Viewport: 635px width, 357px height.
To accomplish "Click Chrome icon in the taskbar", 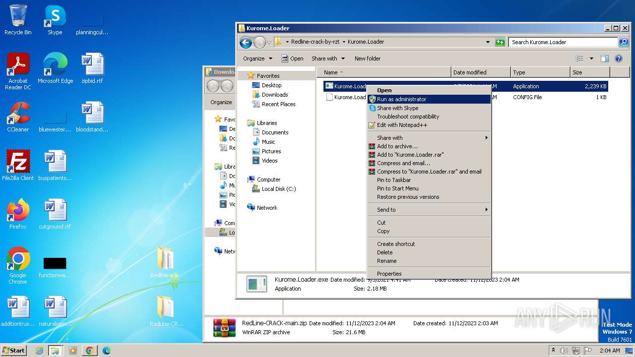I will [x=90, y=351].
